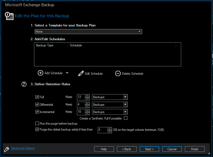213x157 pixels.
Task: Expand the Add Schedule dropdown arrow
Action: pos(67,73)
